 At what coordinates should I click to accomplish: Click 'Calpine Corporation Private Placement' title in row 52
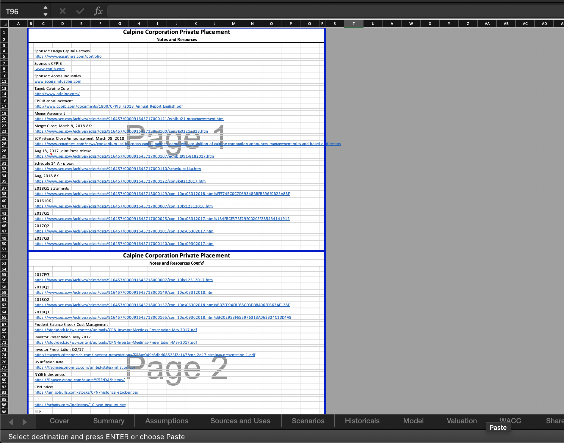176,256
